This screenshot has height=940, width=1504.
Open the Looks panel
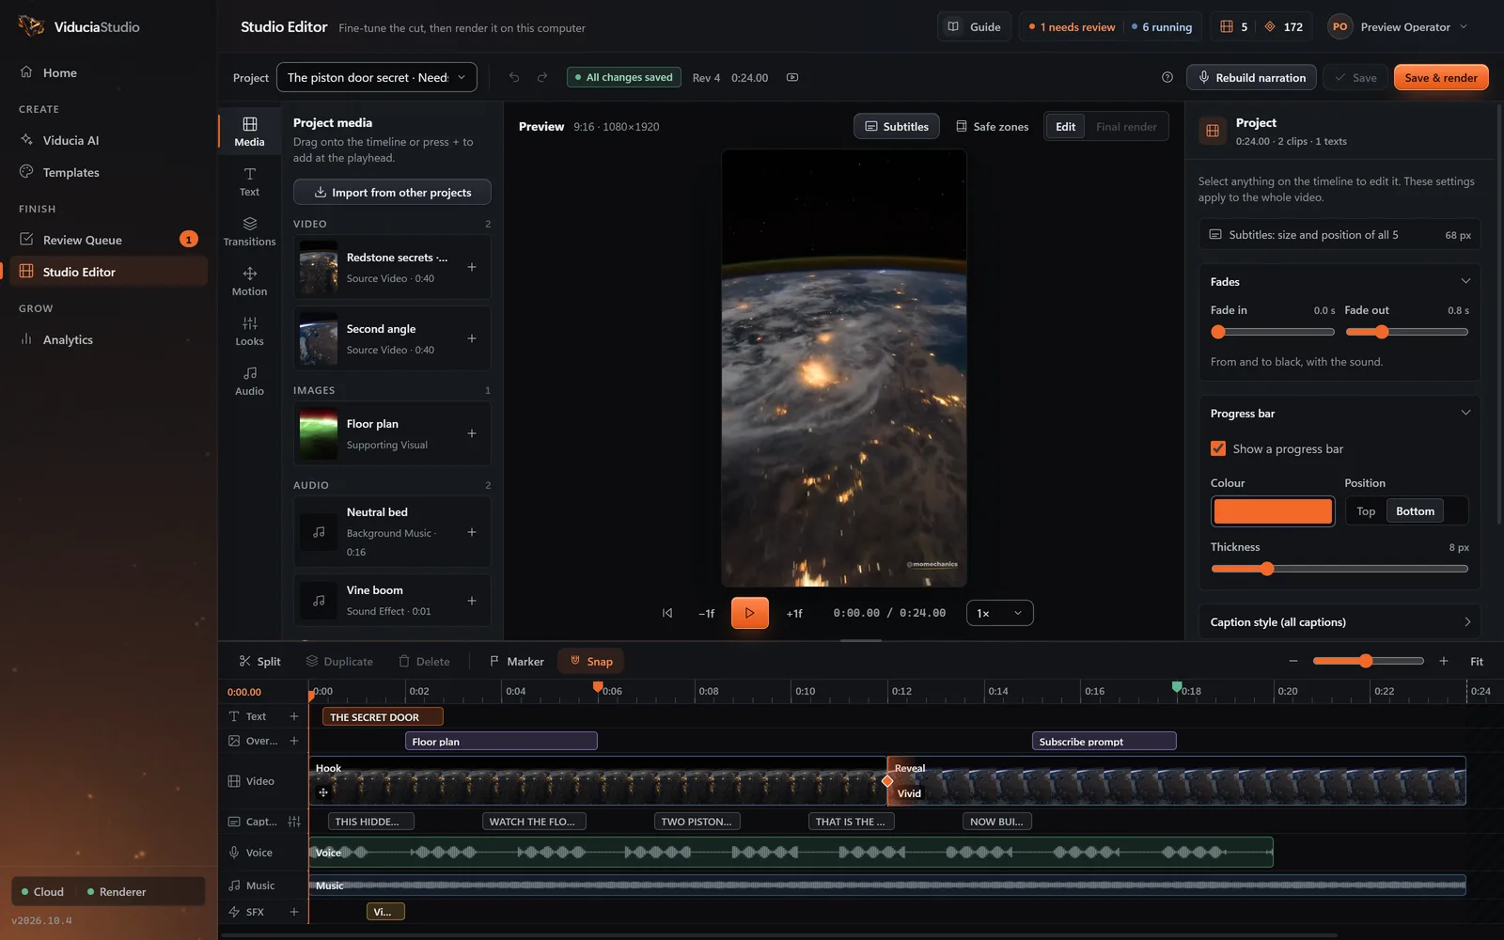pyautogui.click(x=249, y=331)
